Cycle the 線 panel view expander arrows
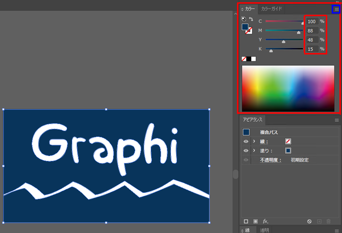The height and width of the screenshot is (233, 342). pyautogui.click(x=242, y=231)
